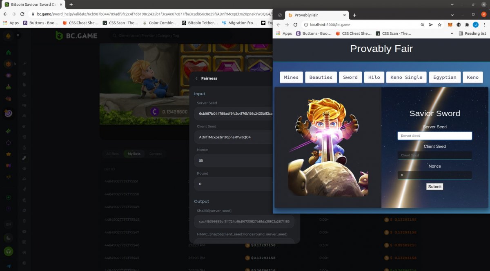Click the Keno Single game button
The height and width of the screenshot is (271, 490).
click(x=406, y=77)
